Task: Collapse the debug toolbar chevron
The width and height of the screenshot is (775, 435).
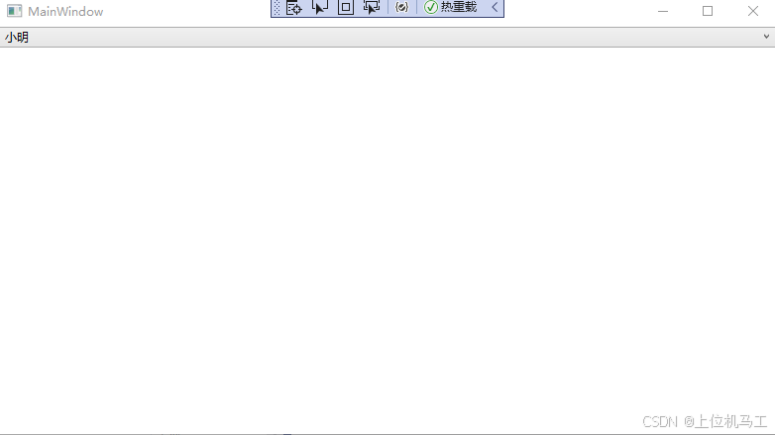Action: (495, 7)
